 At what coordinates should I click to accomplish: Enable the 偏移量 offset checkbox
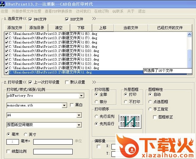click(99, 146)
